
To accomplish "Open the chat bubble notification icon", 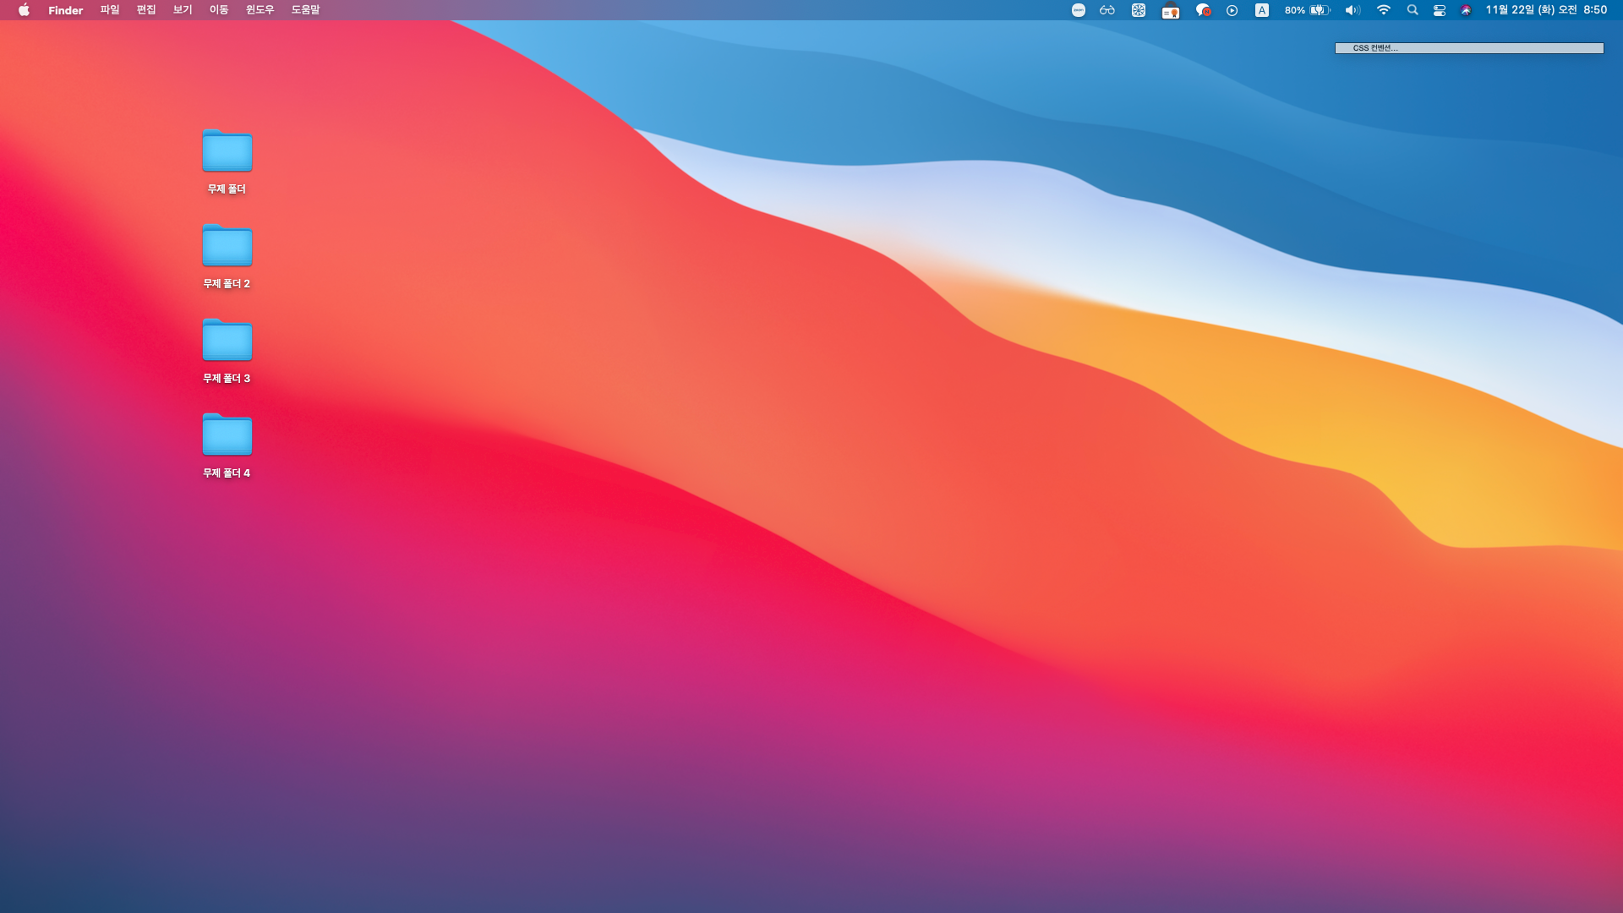I will pos(1204,10).
